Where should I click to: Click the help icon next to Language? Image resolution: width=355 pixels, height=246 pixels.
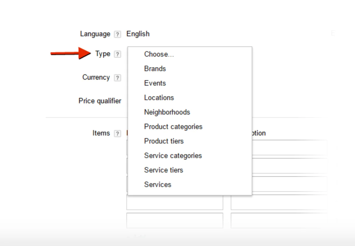[118, 34]
